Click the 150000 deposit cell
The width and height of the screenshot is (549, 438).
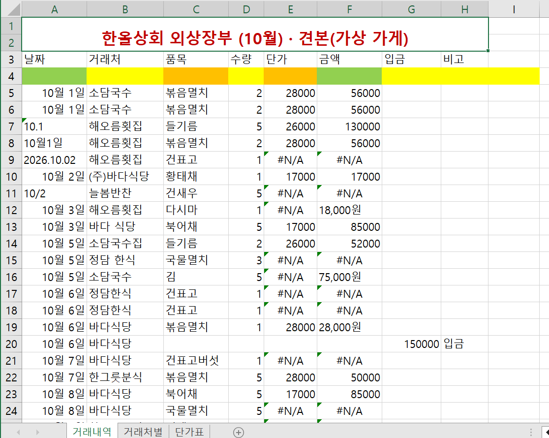(411, 344)
